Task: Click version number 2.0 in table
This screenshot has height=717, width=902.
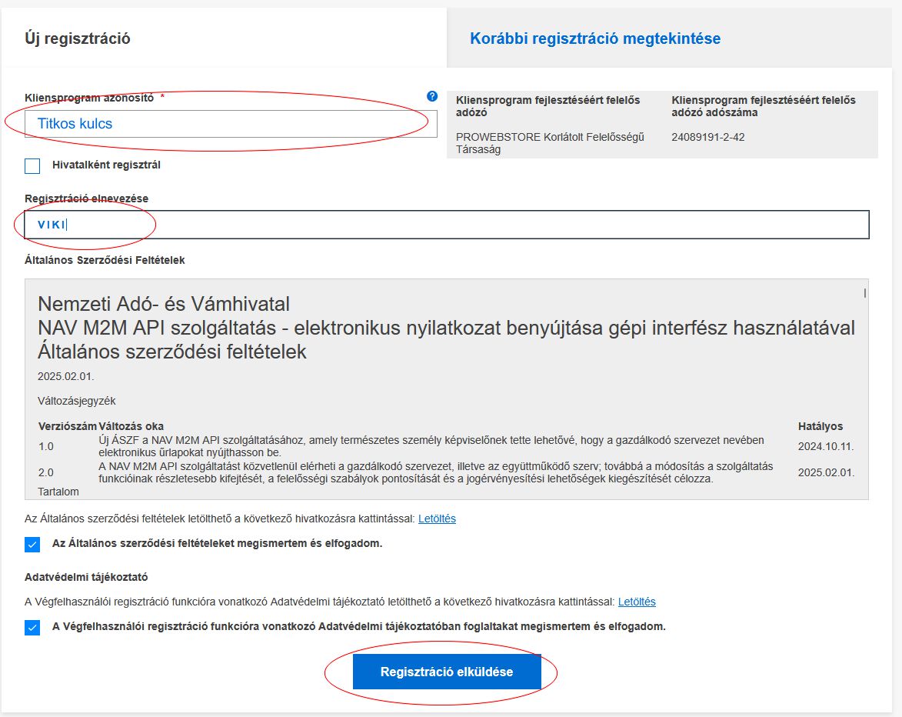Action: click(x=46, y=472)
